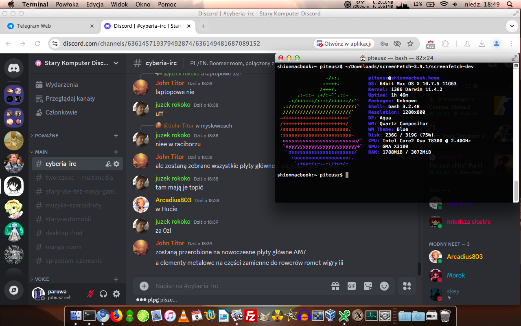
Task: Open the Chrome three-dot menu
Action: click(511, 44)
